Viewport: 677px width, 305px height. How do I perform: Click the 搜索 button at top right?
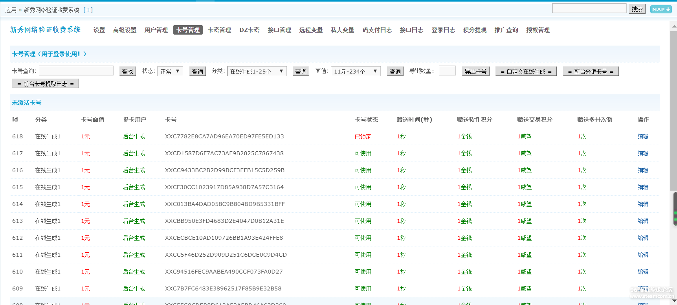(x=637, y=9)
